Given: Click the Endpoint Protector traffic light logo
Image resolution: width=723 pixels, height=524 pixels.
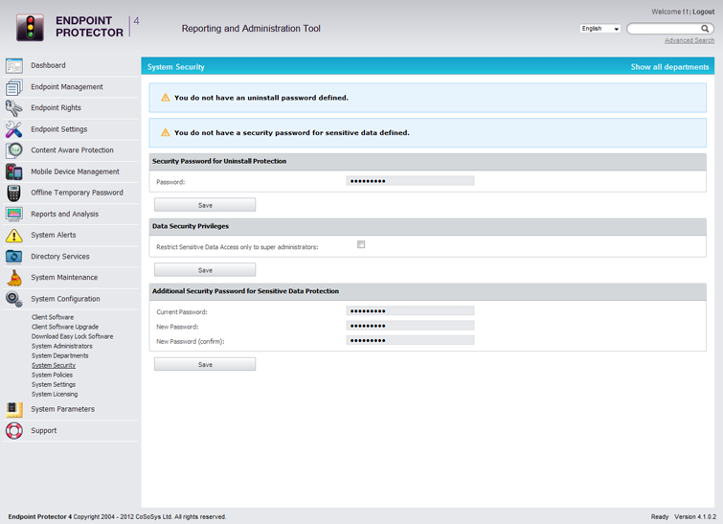Looking at the screenshot, I should [x=30, y=28].
